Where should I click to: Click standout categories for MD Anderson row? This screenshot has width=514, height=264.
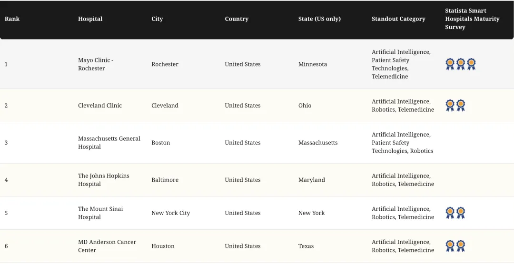[403, 246]
